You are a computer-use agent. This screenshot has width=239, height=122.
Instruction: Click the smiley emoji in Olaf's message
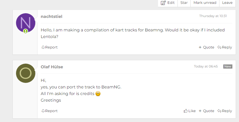[98, 94]
